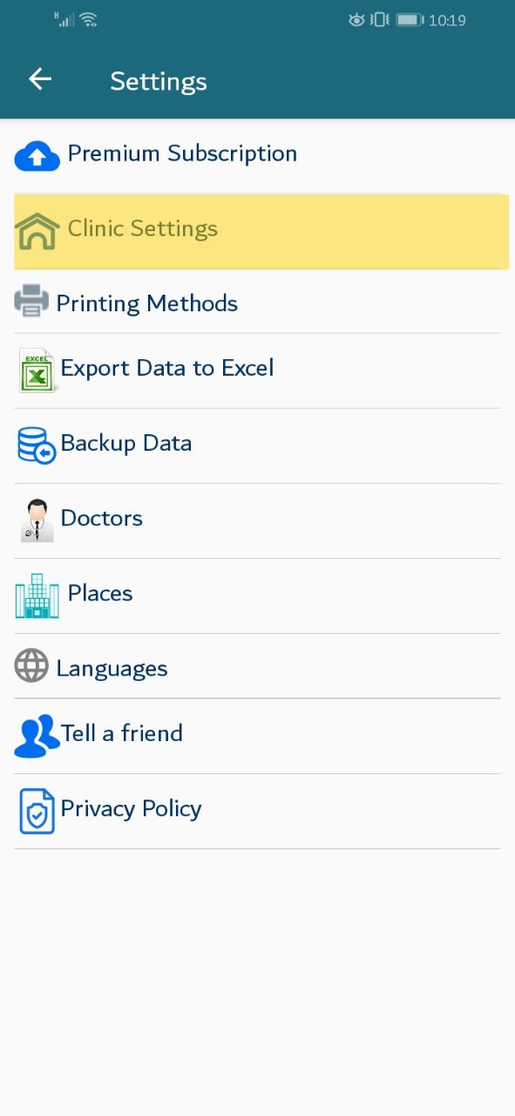Open Backup Data entry

tap(257, 446)
